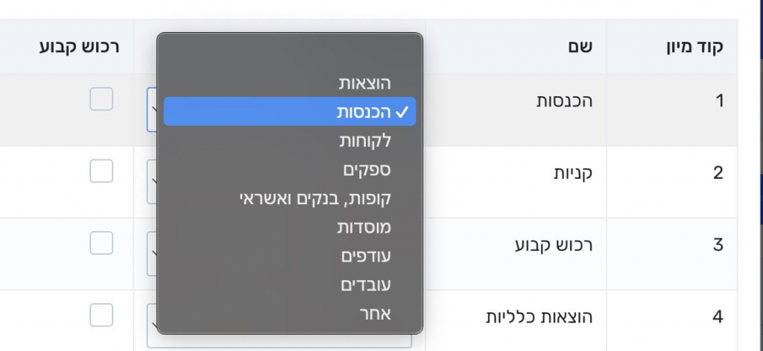Click the קוד מיון column header

[694, 47]
